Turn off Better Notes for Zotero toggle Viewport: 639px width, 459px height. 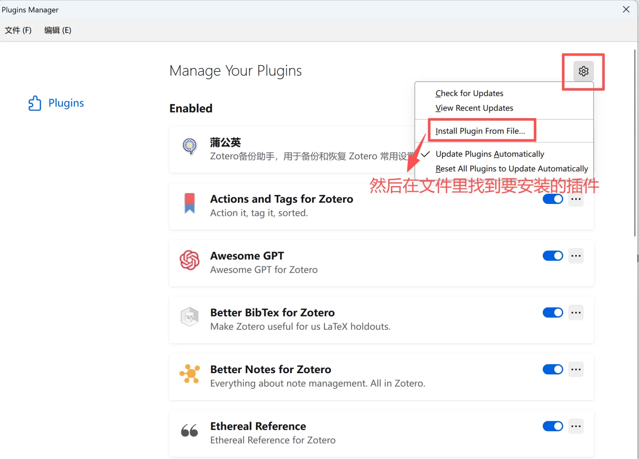553,369
